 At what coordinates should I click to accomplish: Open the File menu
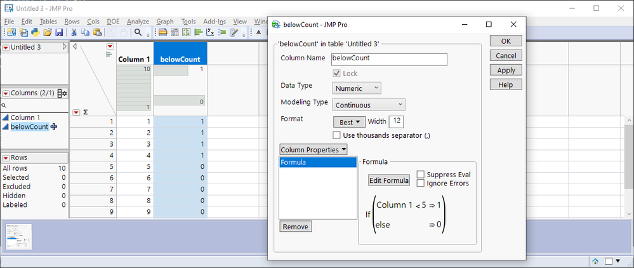pyautogui.click(x=9, y=22)
